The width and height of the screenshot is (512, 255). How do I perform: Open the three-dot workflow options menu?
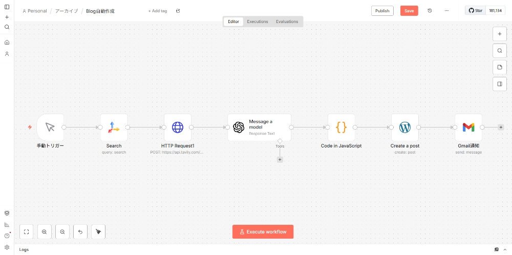(x=446, y=11)
